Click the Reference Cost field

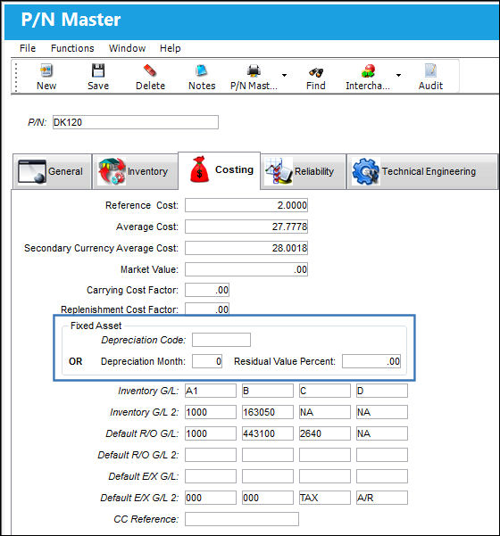(x=246, y=205)
